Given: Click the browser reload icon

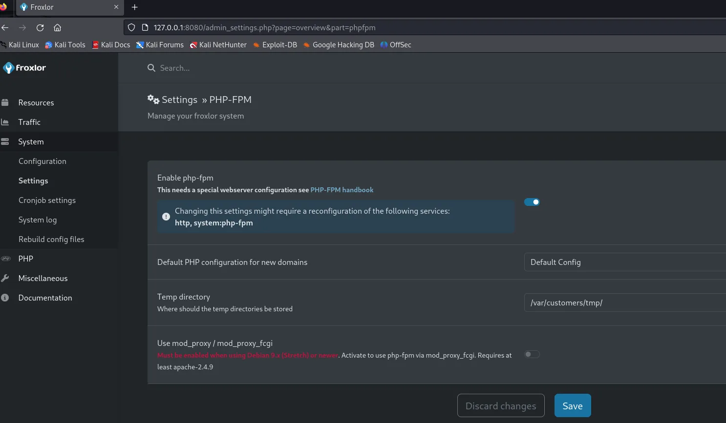Looking at the screenshot, I should 40,28.
